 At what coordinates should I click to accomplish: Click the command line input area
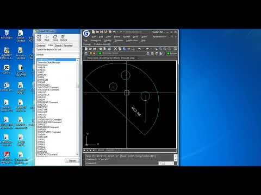pos(122,163)
